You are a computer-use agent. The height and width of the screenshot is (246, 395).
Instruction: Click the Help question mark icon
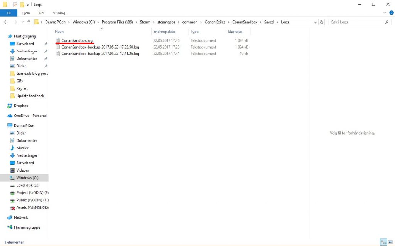click(391, 13)
